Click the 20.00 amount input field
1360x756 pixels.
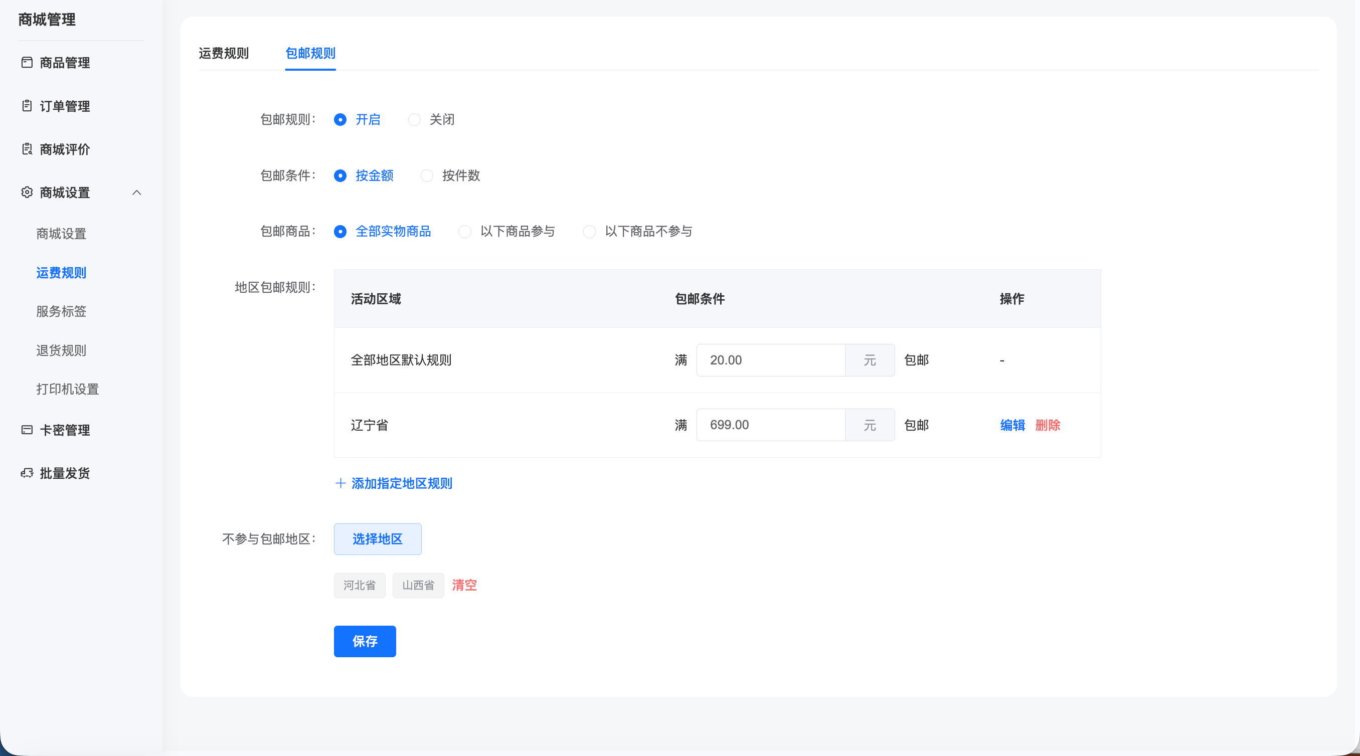coord(771,360)
